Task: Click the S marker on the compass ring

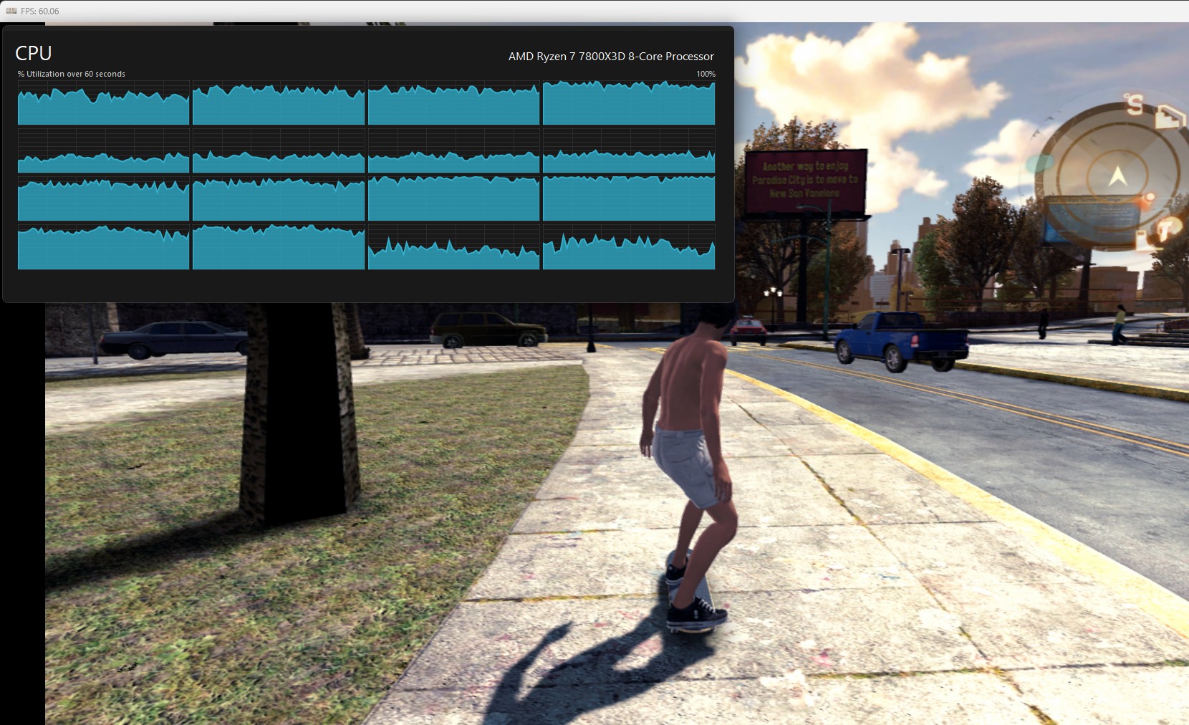Action: pyautogui.click(x=1135, y=105)
